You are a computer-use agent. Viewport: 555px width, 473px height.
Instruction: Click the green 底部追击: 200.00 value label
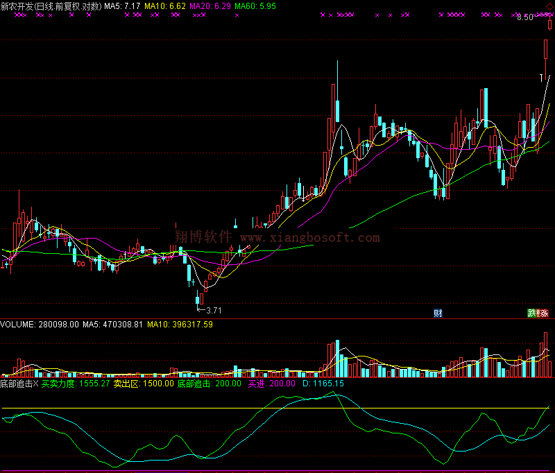click(x=210, y=384)
